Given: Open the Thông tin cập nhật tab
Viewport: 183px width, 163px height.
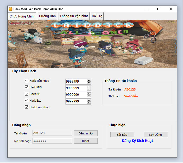Looking at the screenshot, I should tap(74, 16).
